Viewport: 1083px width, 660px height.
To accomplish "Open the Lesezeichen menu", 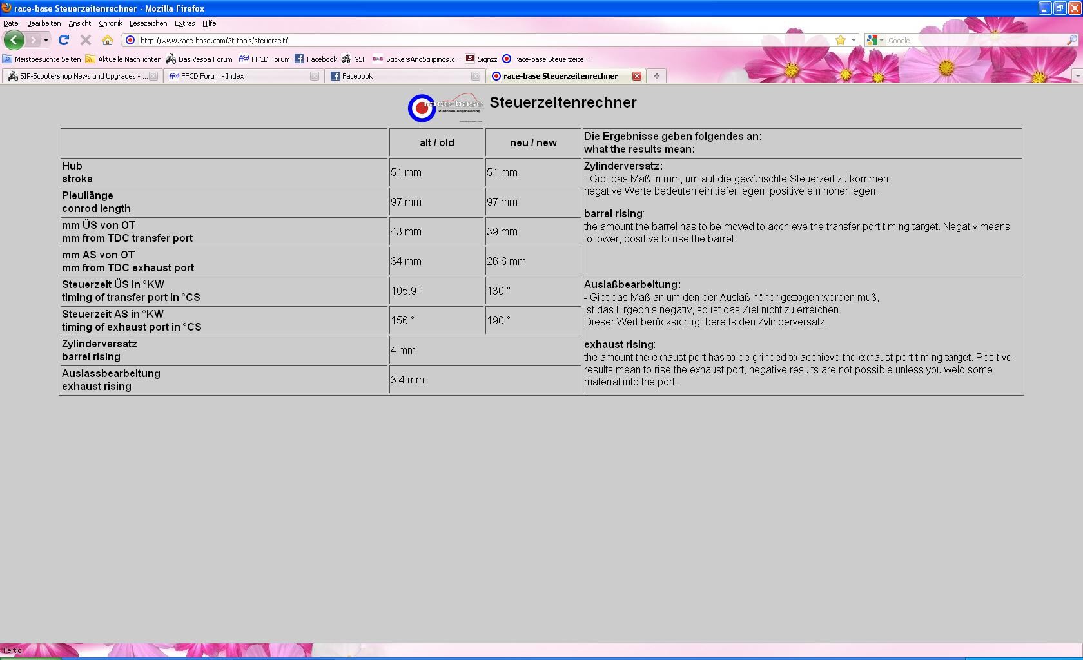I will click(x=148, y=23).
